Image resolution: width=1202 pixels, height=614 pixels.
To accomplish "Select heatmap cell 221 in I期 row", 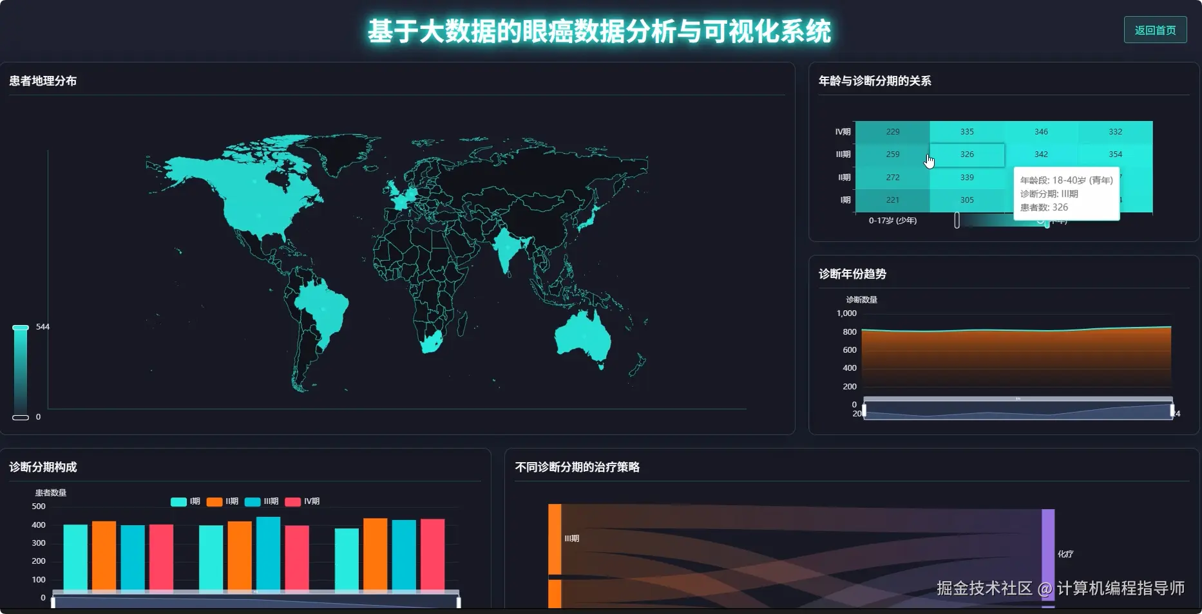I will click(x=892, y=200).
